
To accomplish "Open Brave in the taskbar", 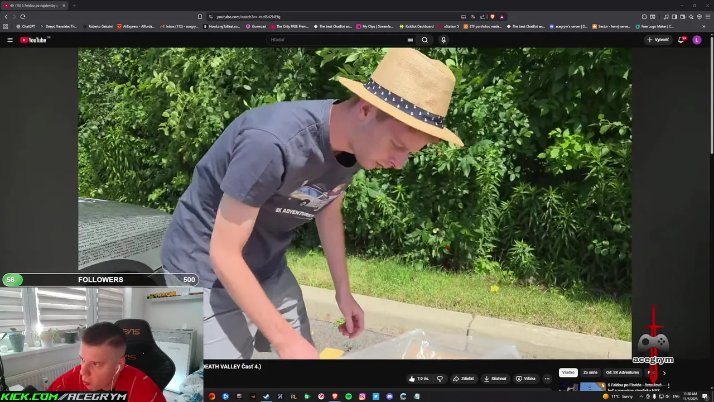I will point(335,396).
